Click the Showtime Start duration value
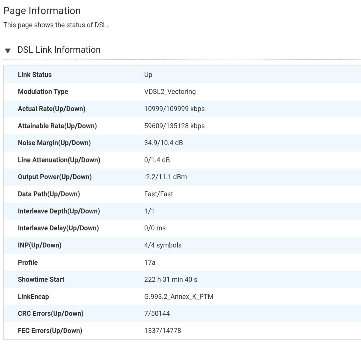Screen dimensions: 361x344 [171, 279]
